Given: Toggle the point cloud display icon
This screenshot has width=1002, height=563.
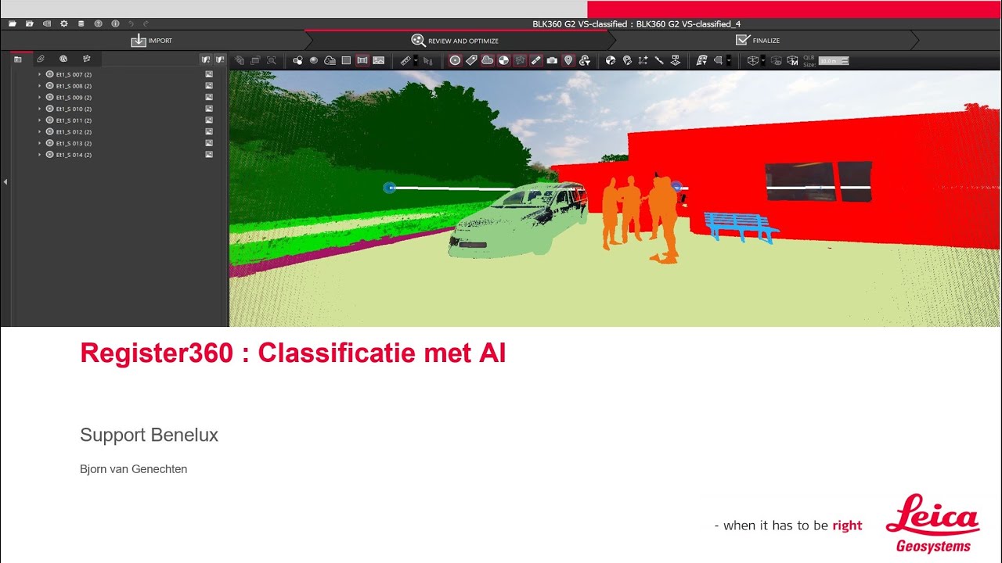Looking at the screenshot, I should coord(487,60).
